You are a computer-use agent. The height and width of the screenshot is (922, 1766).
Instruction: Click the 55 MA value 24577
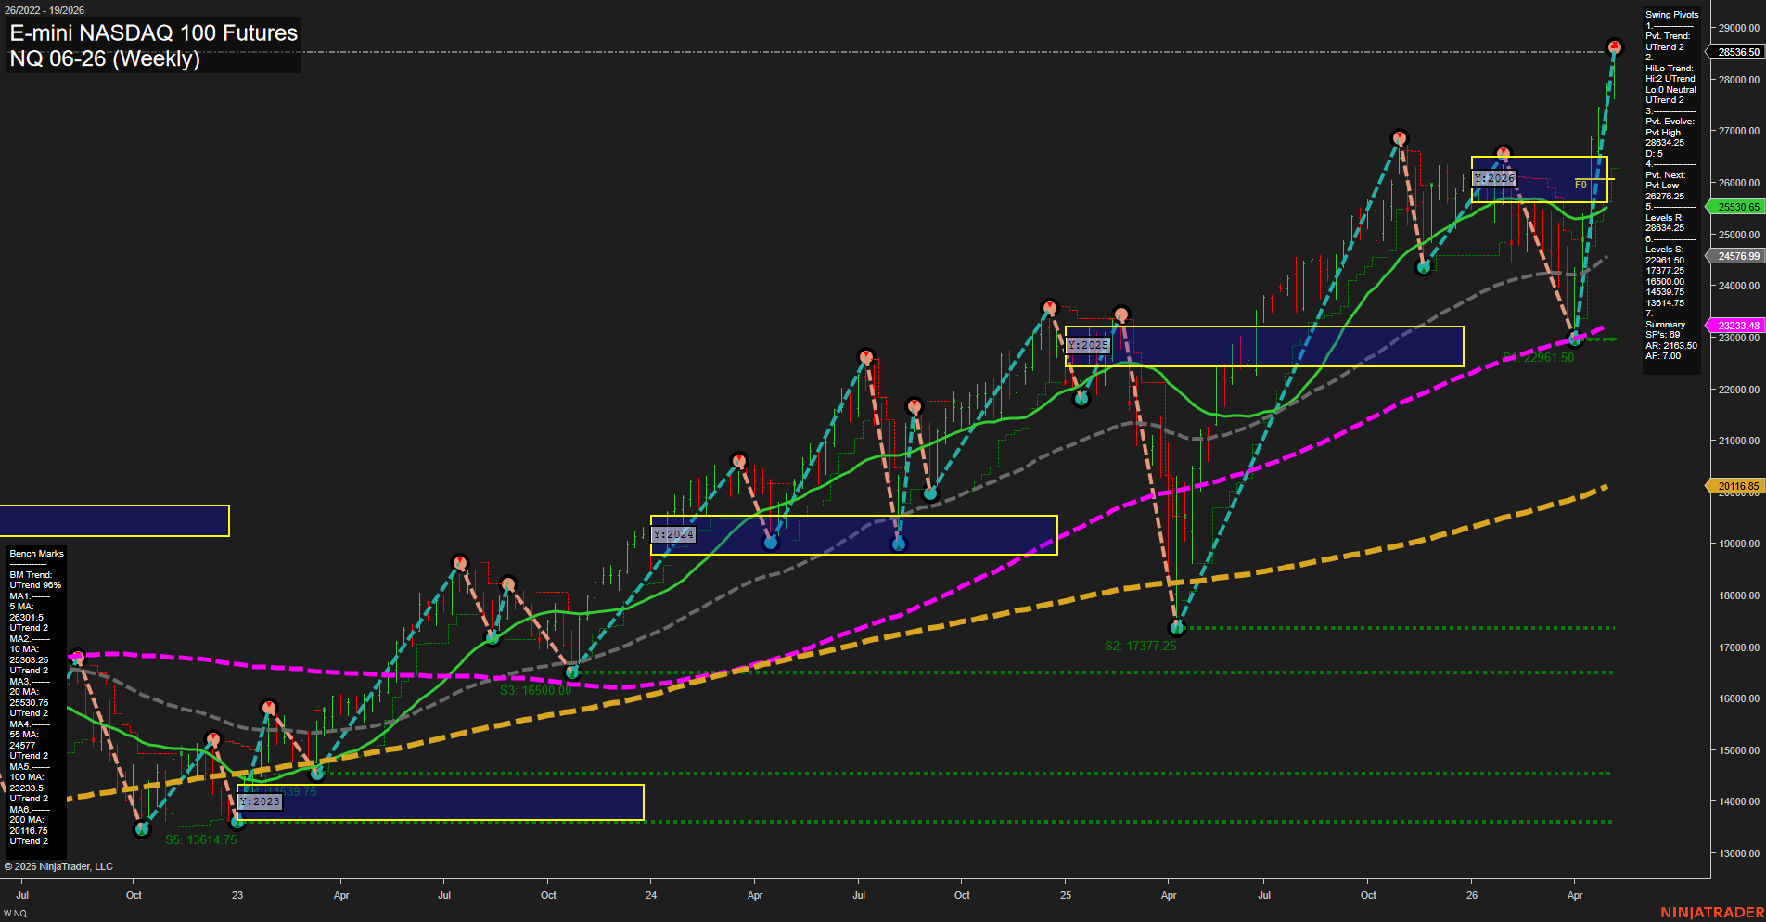(22, 746)
